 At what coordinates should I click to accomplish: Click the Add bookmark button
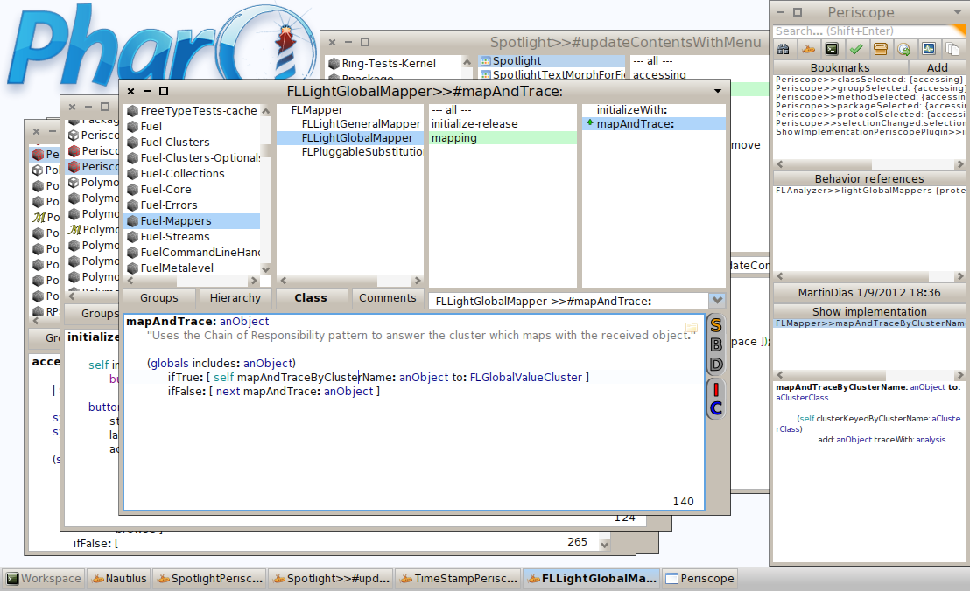pos(937,67)
